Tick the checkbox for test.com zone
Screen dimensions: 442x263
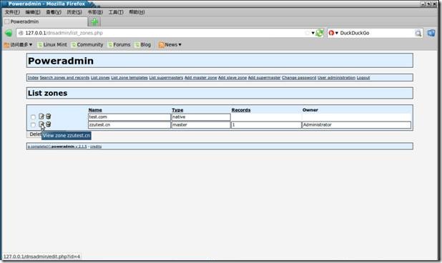point(33,117)
